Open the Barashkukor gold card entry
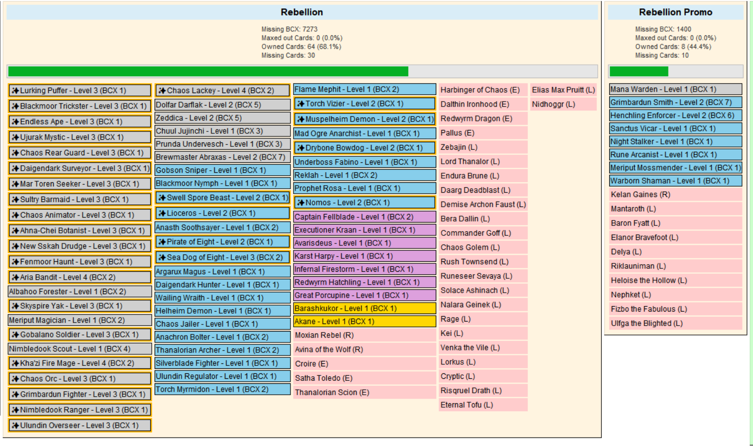The height and width of the screenshot is (446, 753). point(364,309)
